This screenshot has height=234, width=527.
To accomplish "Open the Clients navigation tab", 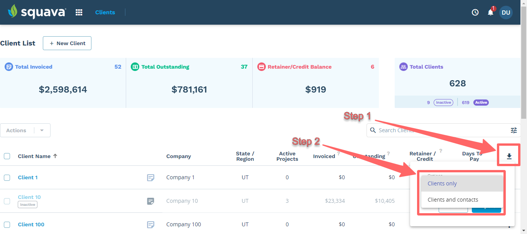I will pyautogui.click(x=105, y=12).
